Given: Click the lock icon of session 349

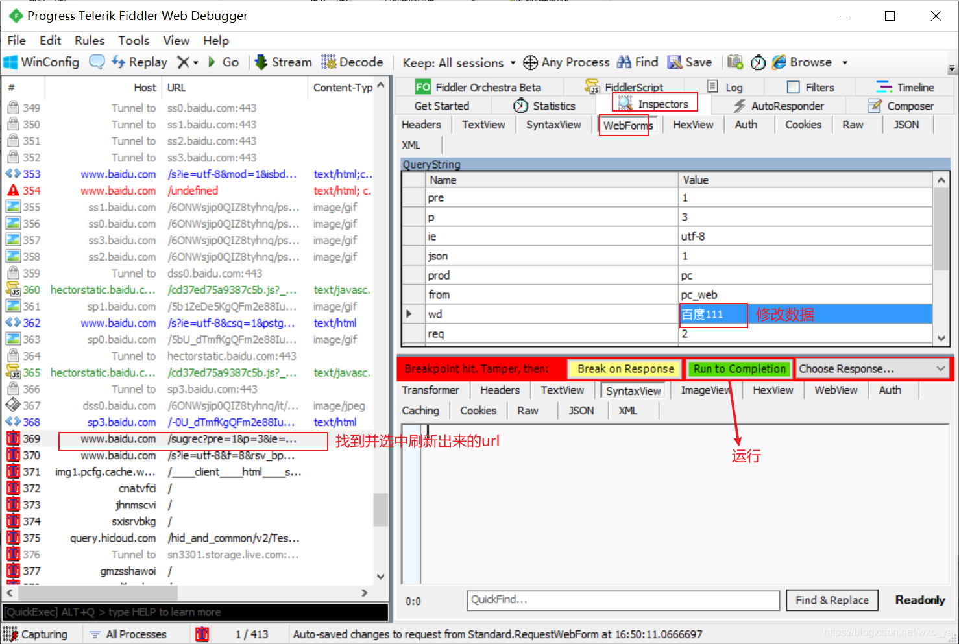Looking at the screenshot, I should click(x=13, y=108).
